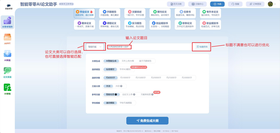Choose the 学术4.0模型 option
This screenshot has width=280, height=133.
pyautogui.click(x=125, y=69)
